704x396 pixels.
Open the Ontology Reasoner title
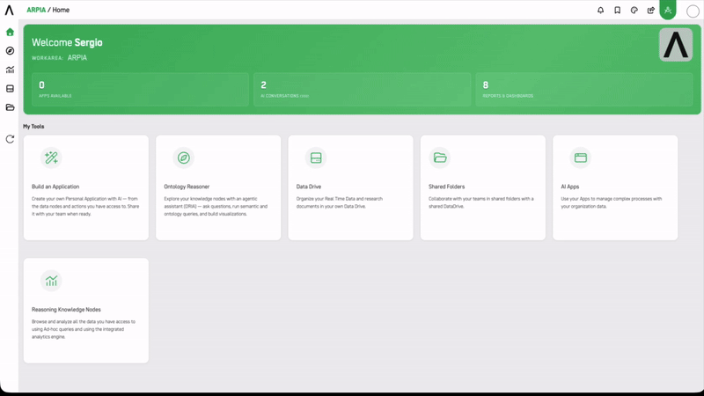pos(187,187)
